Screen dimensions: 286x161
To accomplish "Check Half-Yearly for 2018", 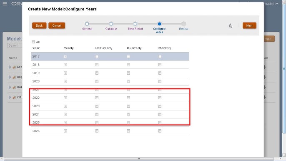I will pyautogui.click(x=97, y=65).
